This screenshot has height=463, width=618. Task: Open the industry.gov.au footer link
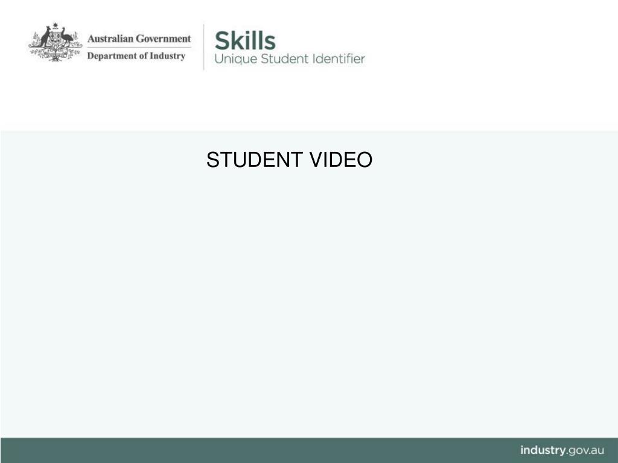[562, 450]
